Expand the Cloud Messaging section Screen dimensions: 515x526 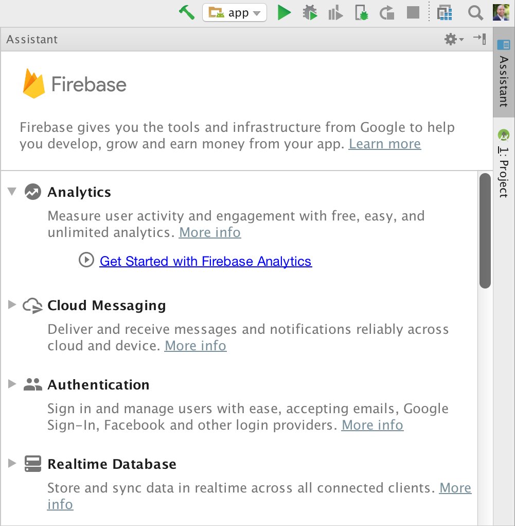click(11, 304)
